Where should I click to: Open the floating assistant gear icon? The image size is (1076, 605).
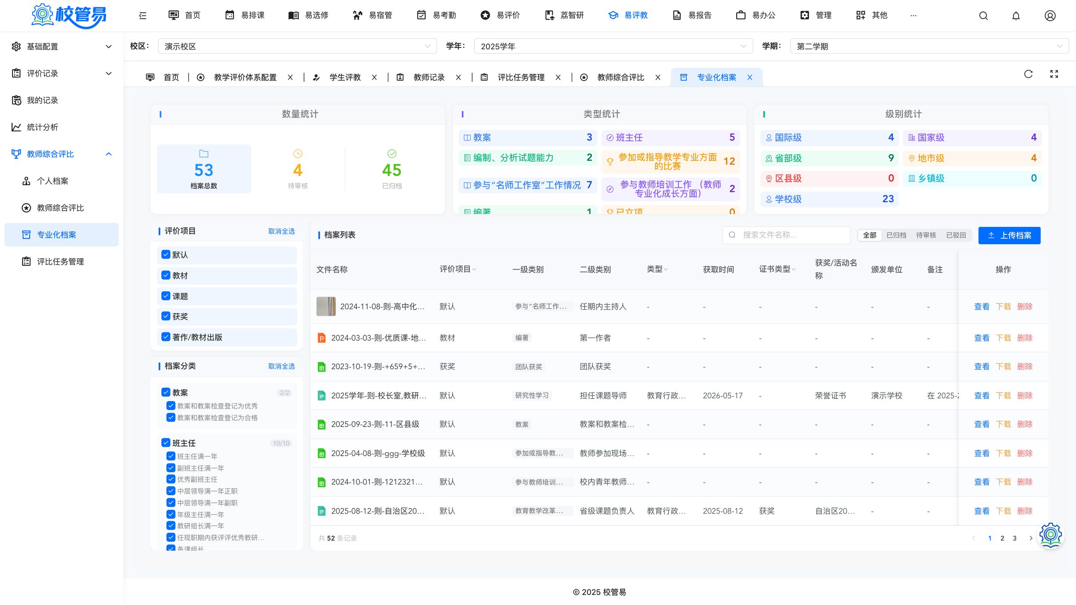(x=1050, y=535)
